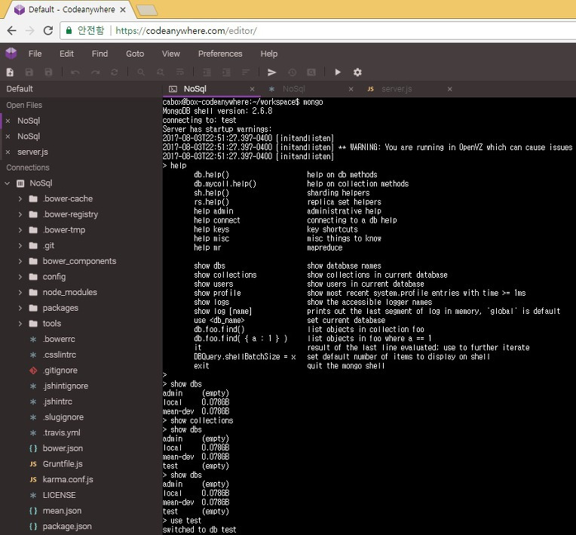Collapse the NoSql connection tree
The width and height of the screenshot is (576, 535).
[x=7, y=183]
